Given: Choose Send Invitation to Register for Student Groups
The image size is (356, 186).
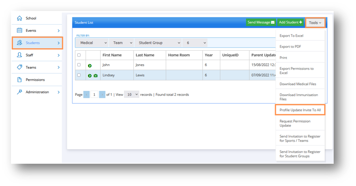Looking at the screenshot, I should point(300,154).
